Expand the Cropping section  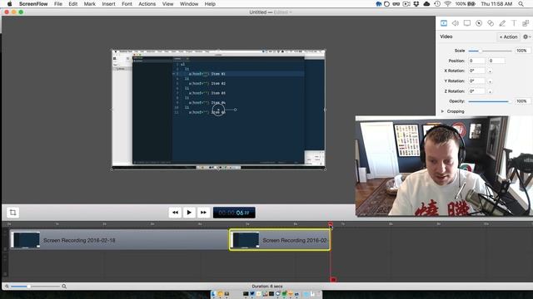(x=442, y=111)
